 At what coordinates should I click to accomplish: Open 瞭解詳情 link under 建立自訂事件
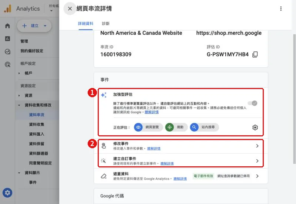tap(167, 164)
